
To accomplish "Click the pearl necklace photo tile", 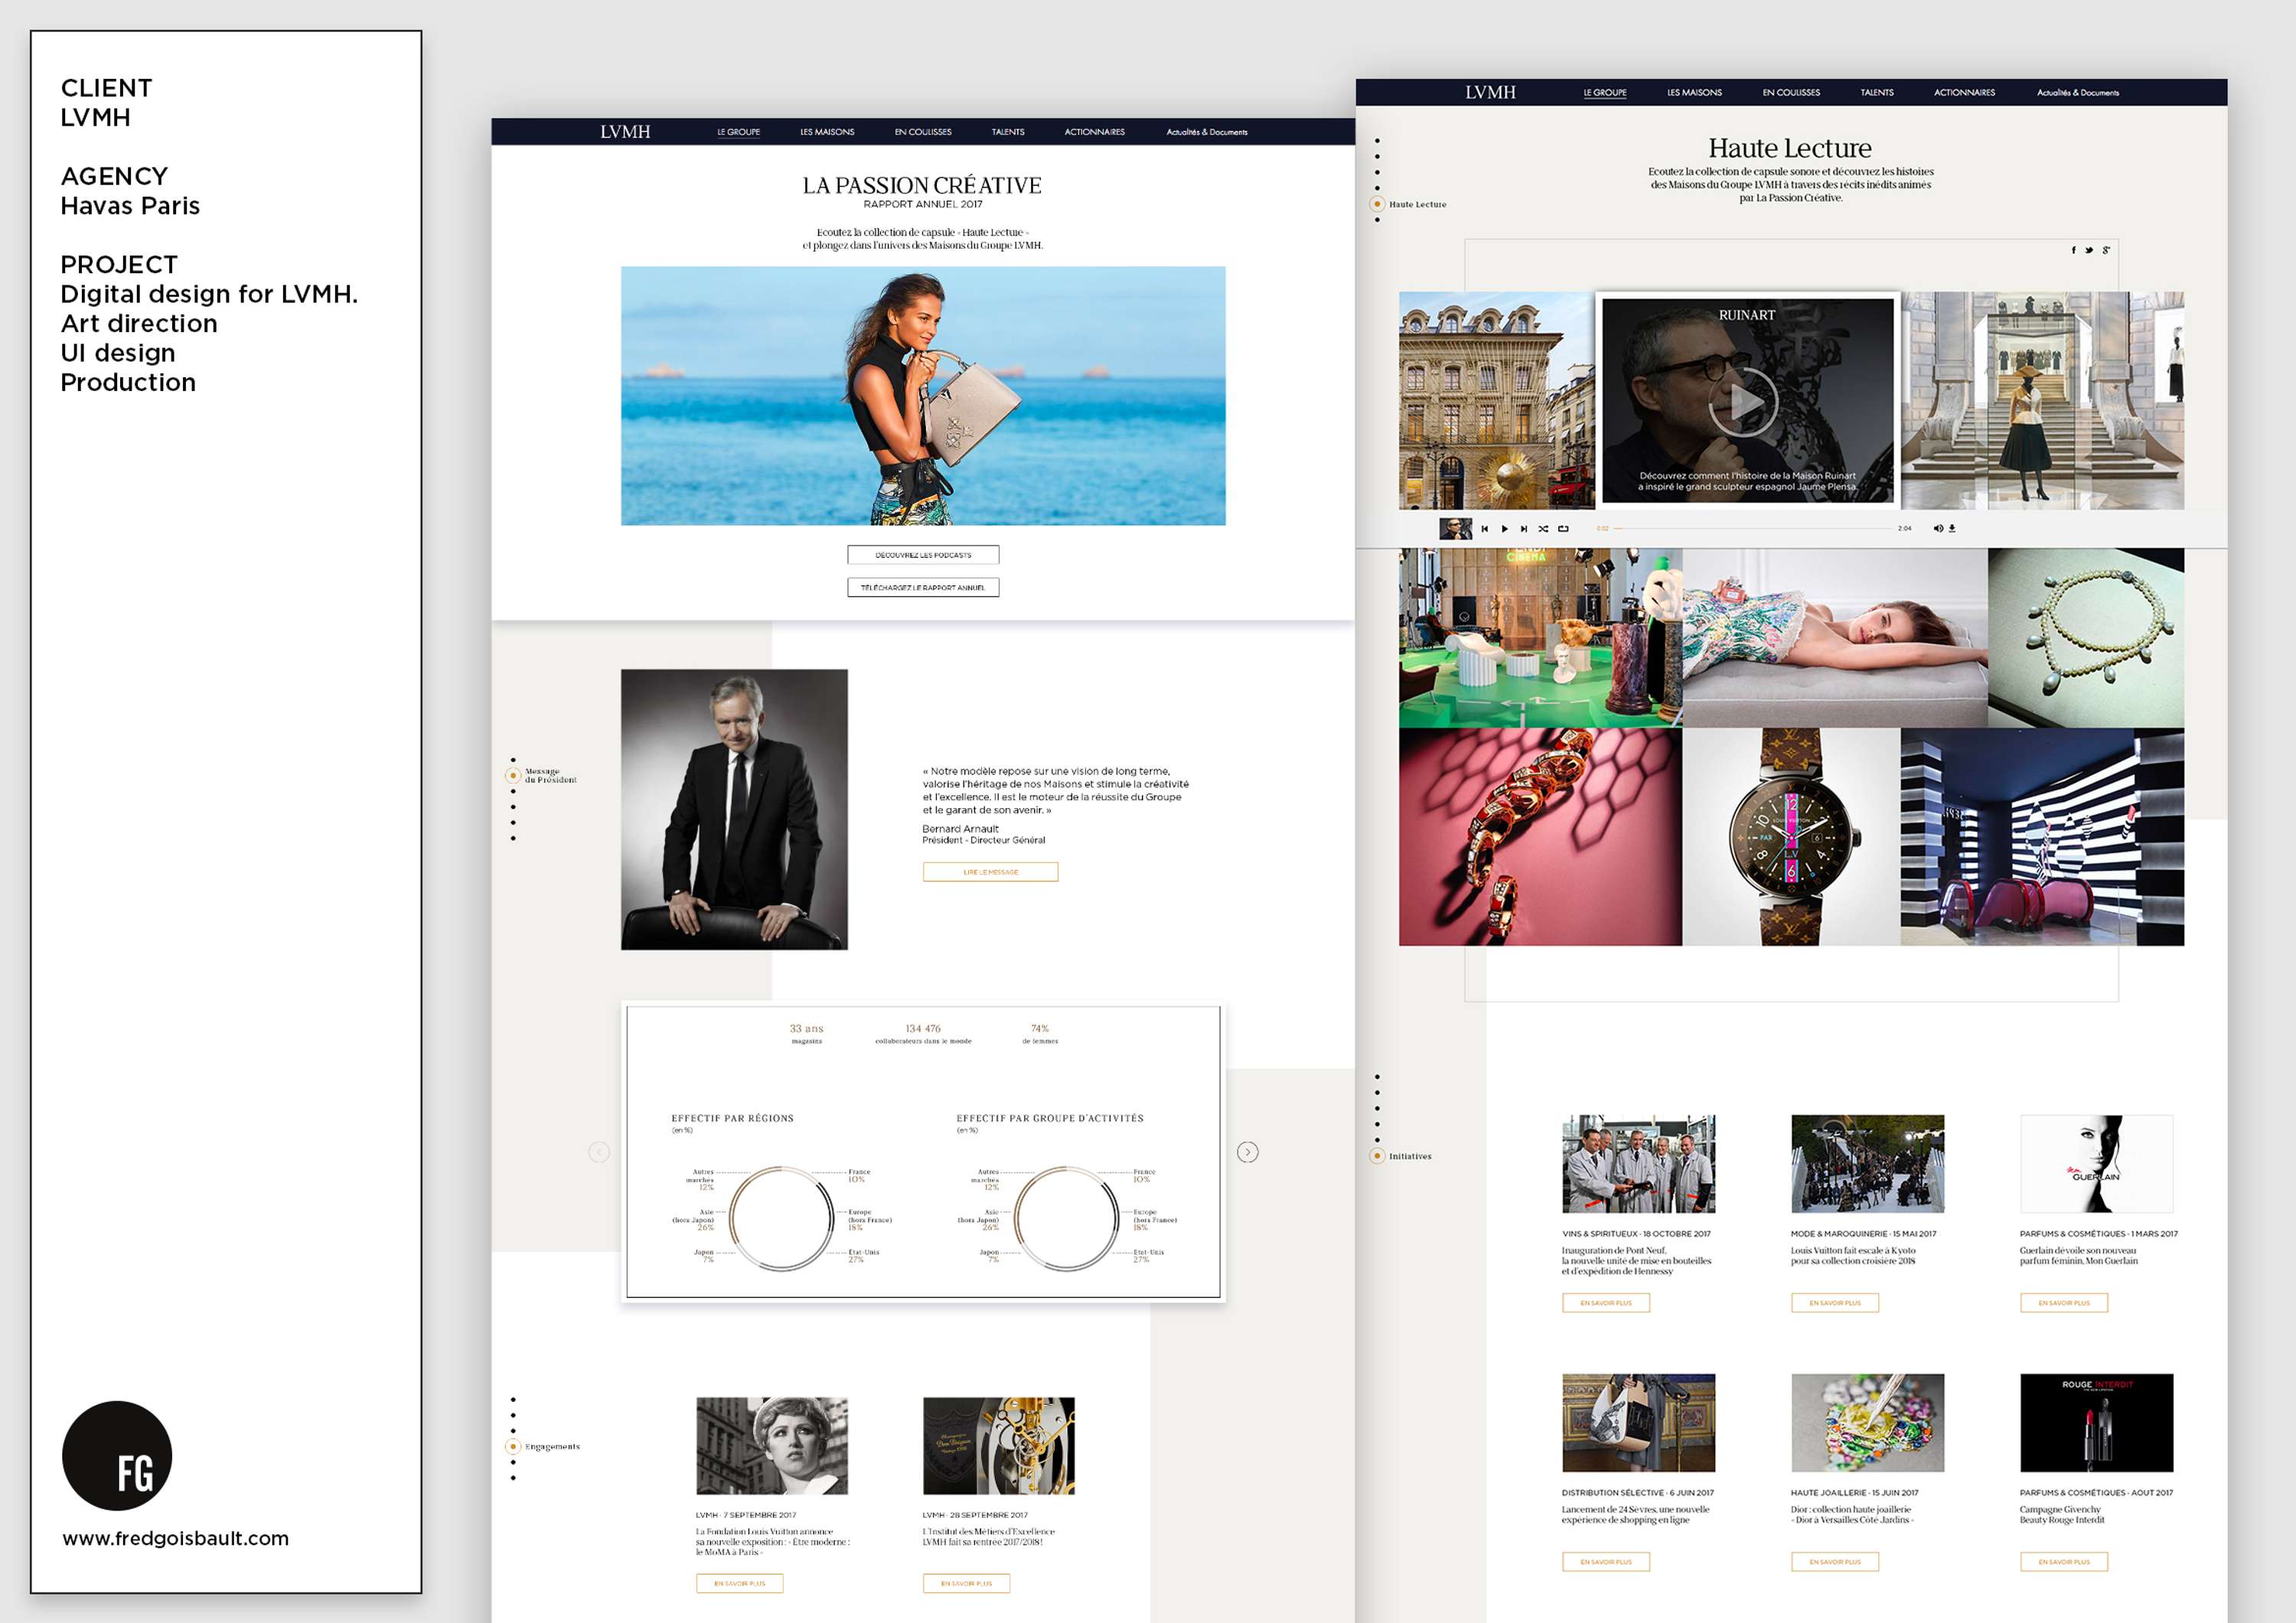I will [2086, 637].
